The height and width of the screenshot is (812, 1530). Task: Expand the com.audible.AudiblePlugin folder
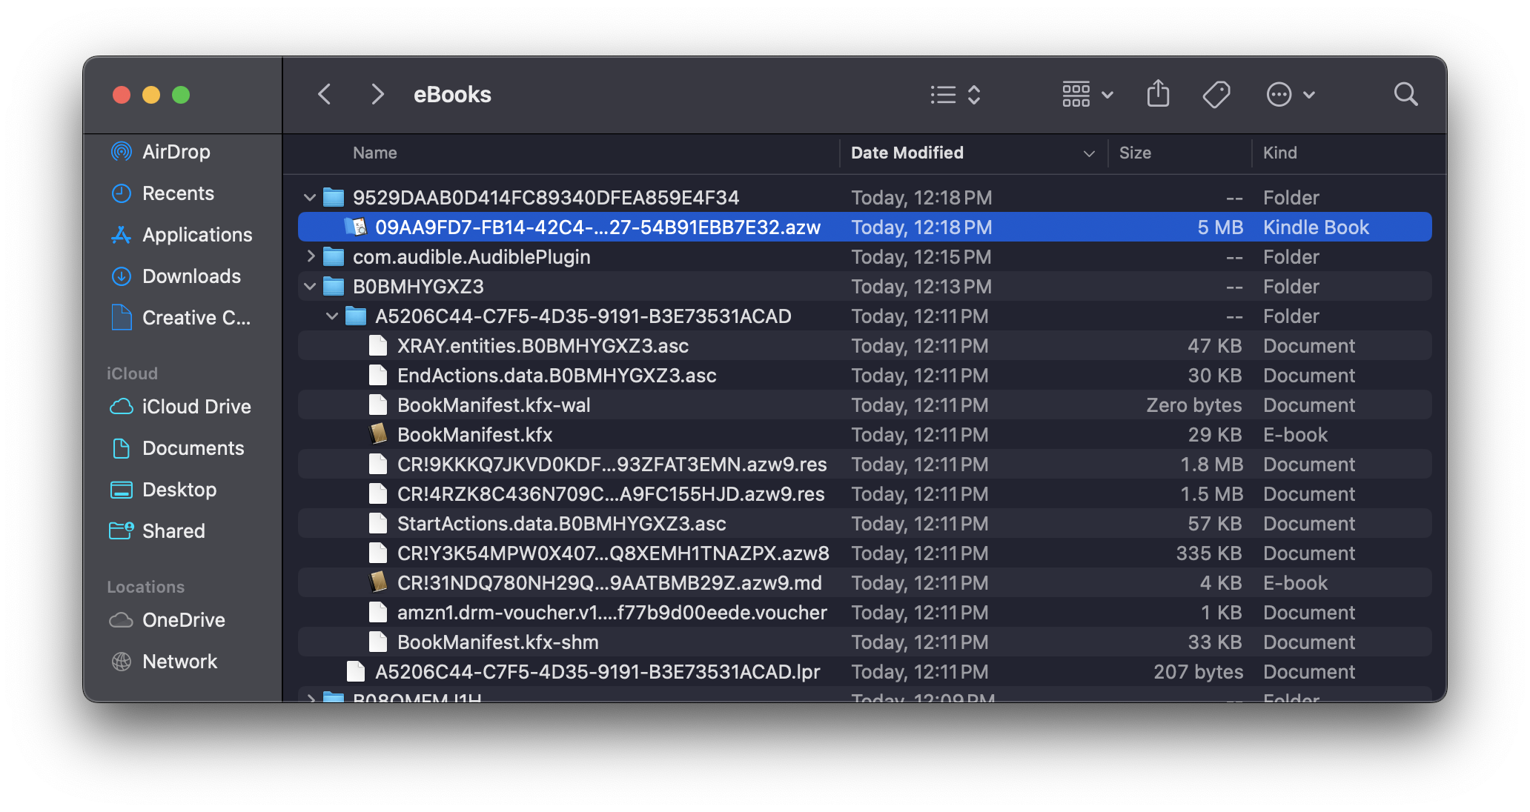tap(311, 257)
